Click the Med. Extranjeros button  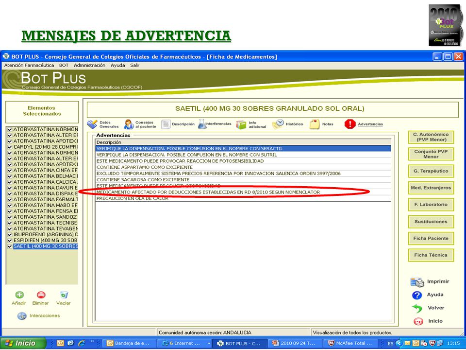tap(431, 188)
